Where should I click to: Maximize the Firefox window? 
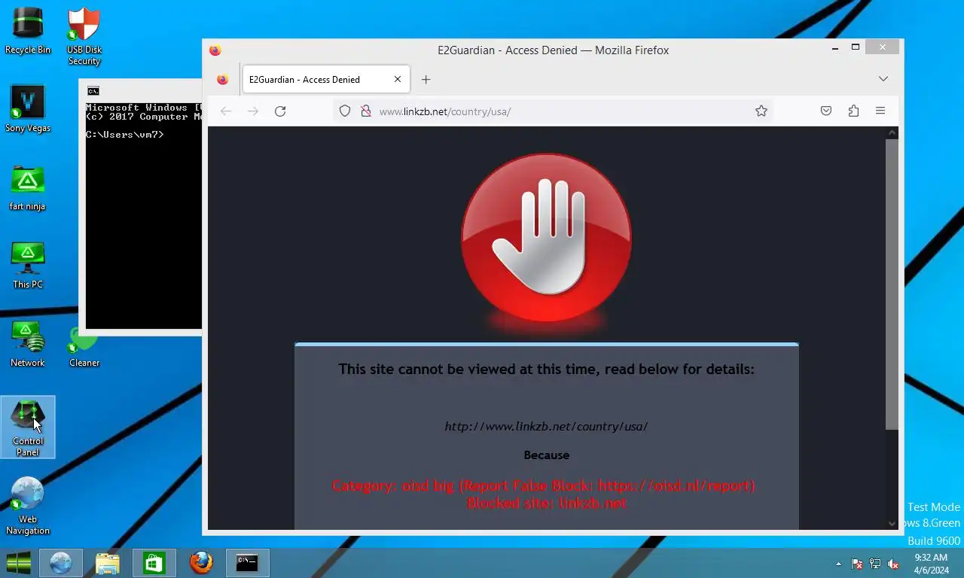(856, 47)
